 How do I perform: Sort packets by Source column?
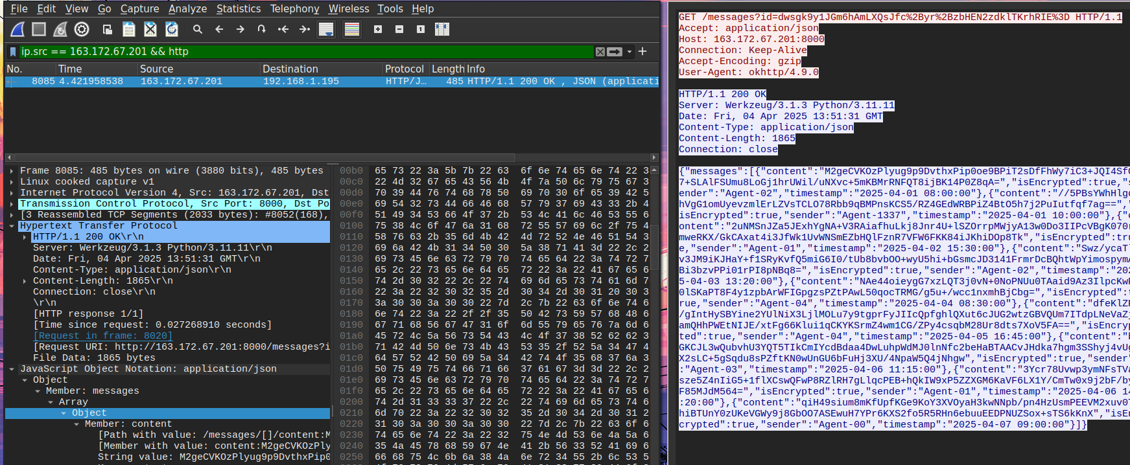[199, 69]
